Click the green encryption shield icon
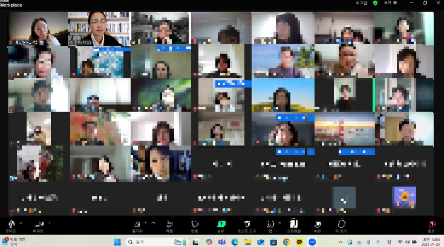The width and height of the screenshot is (444, 247). (375, 3)
